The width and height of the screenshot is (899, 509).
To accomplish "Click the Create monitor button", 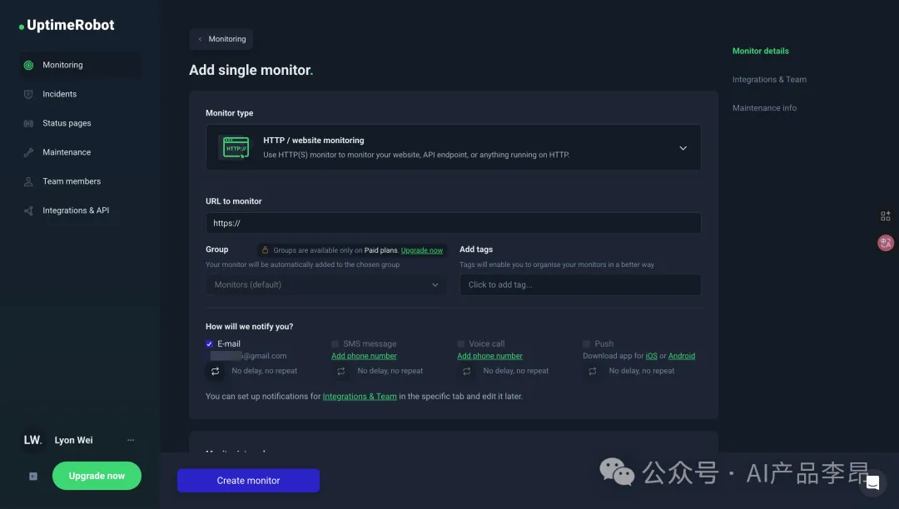I will point(248,481).
